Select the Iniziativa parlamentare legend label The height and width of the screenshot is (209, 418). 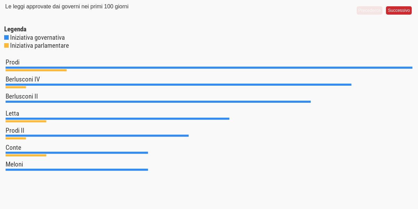click(39, 45)
